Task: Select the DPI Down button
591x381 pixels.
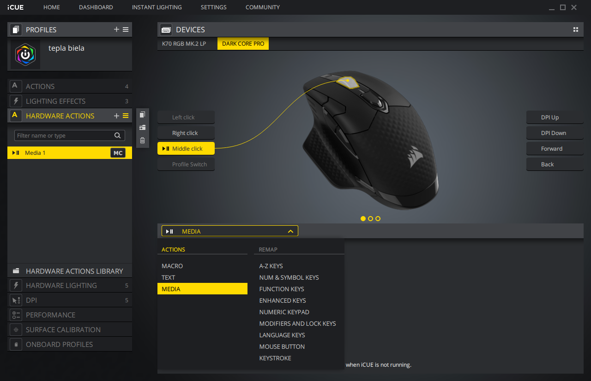Action: pos(555,133)
